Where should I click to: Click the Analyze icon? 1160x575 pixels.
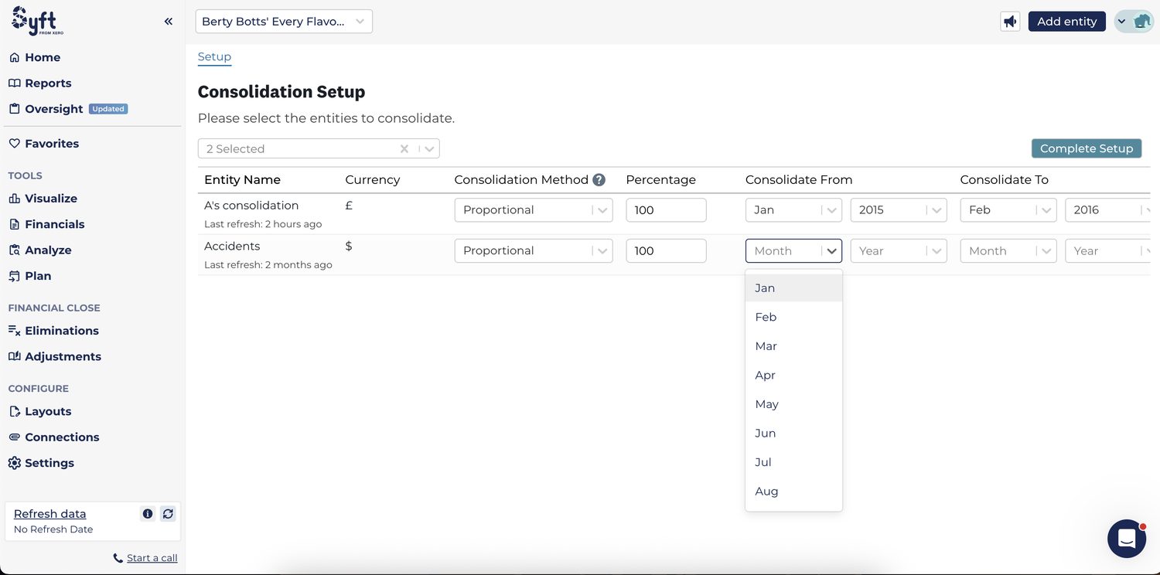[14, 250]
